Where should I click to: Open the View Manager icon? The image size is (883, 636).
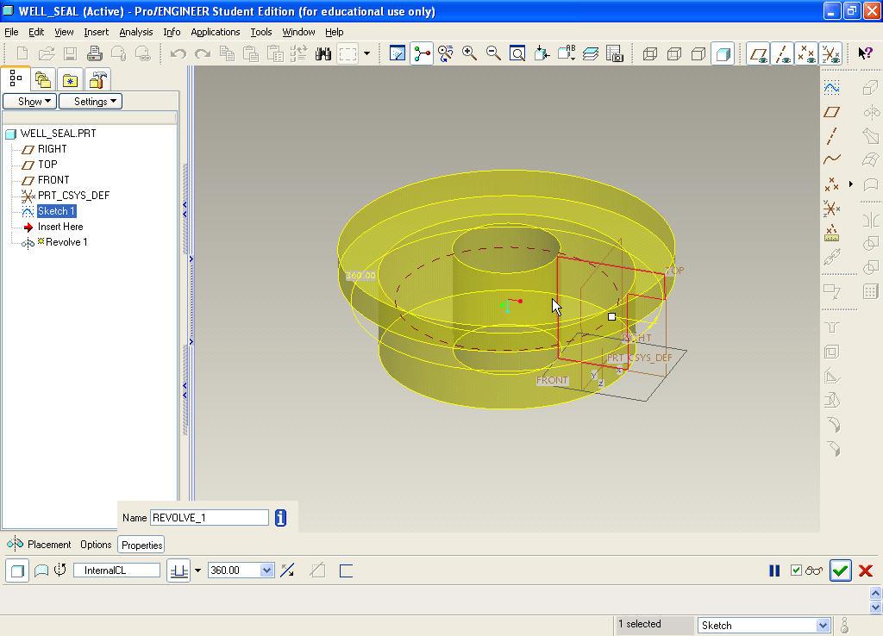[x=614, y=53]
